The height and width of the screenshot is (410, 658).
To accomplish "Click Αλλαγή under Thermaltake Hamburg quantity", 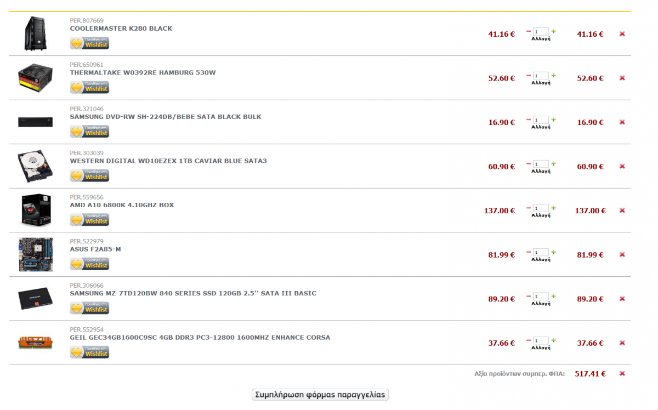I will click(x=541, y=83).
